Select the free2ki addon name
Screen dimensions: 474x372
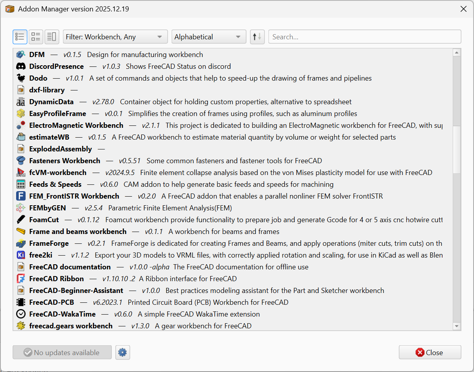(41, 255)
